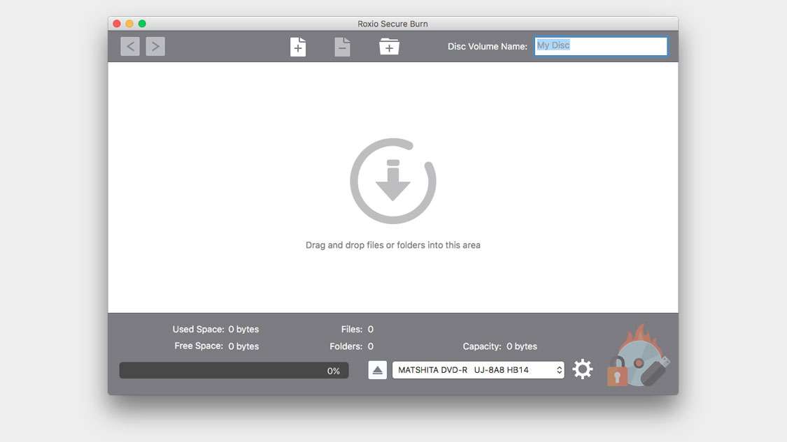Open settings with the gear icon
Screen dimensions: 787x442
point(583,369)
